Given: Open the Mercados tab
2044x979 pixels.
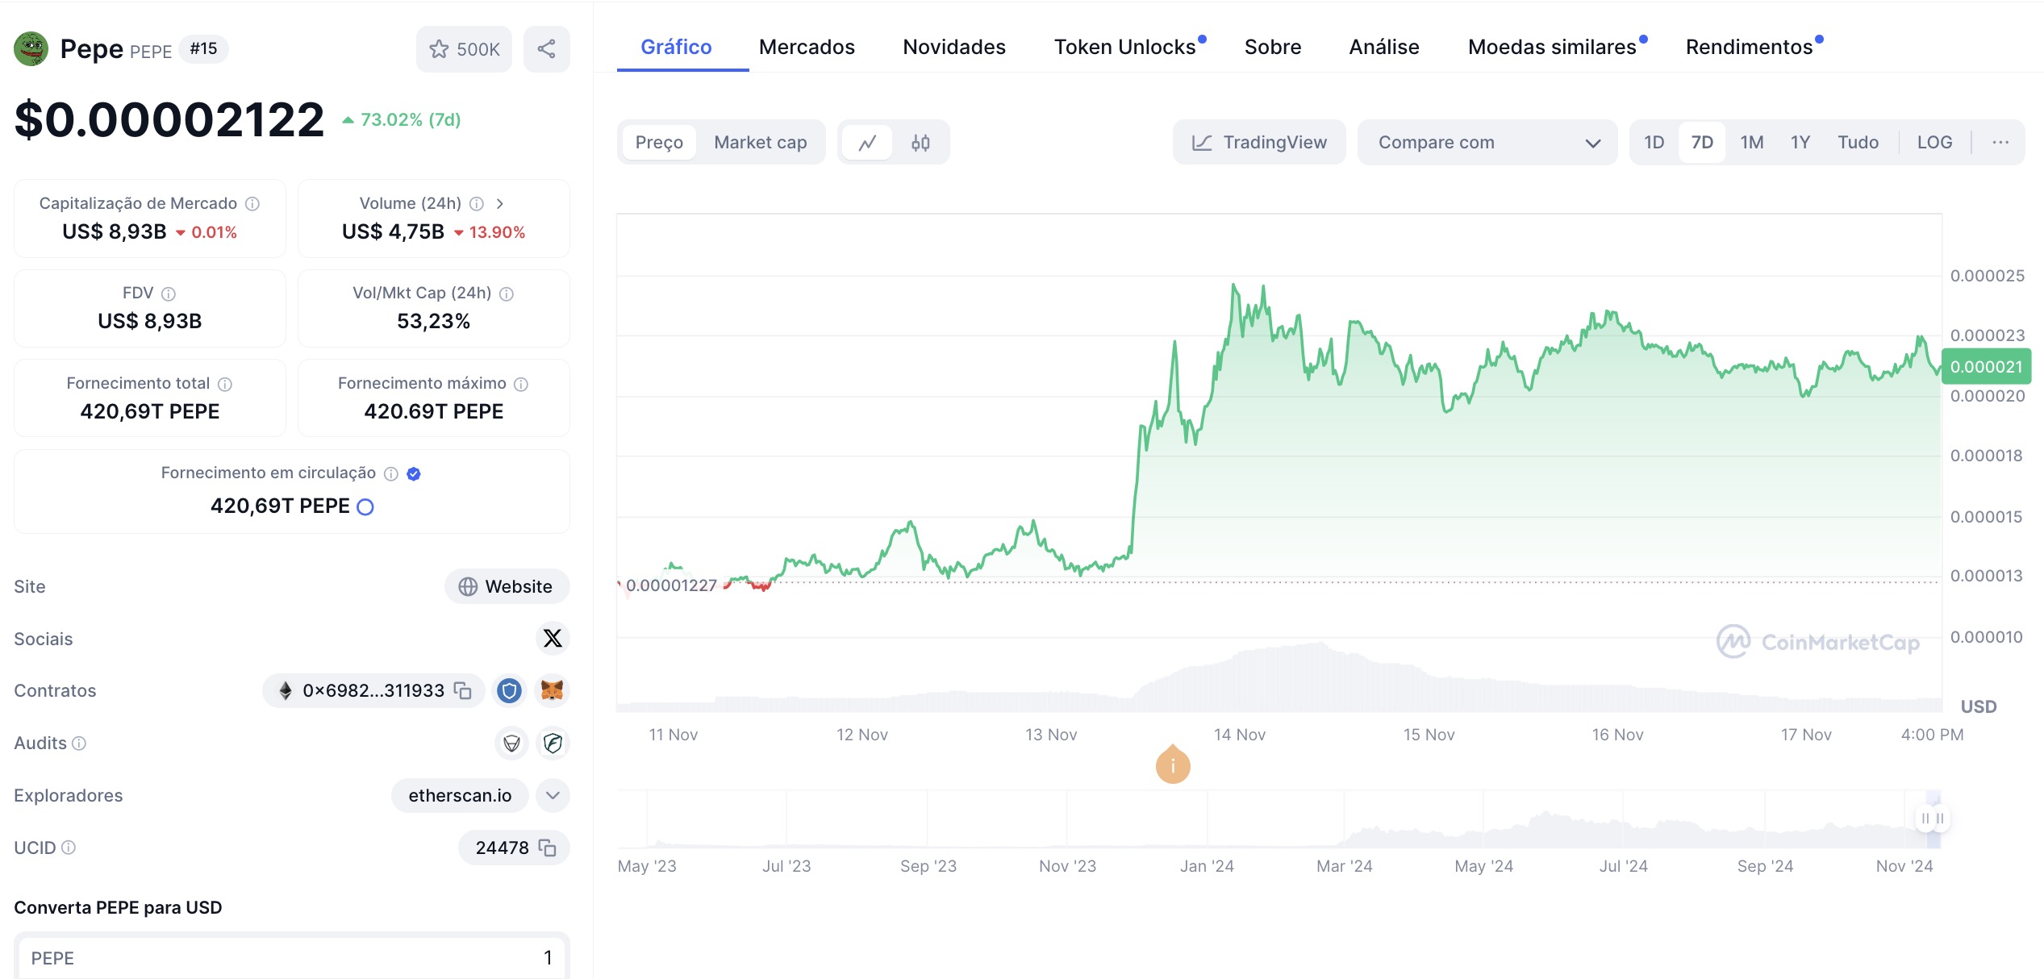Looking at the screenshot, I should (x=807, y=48).
